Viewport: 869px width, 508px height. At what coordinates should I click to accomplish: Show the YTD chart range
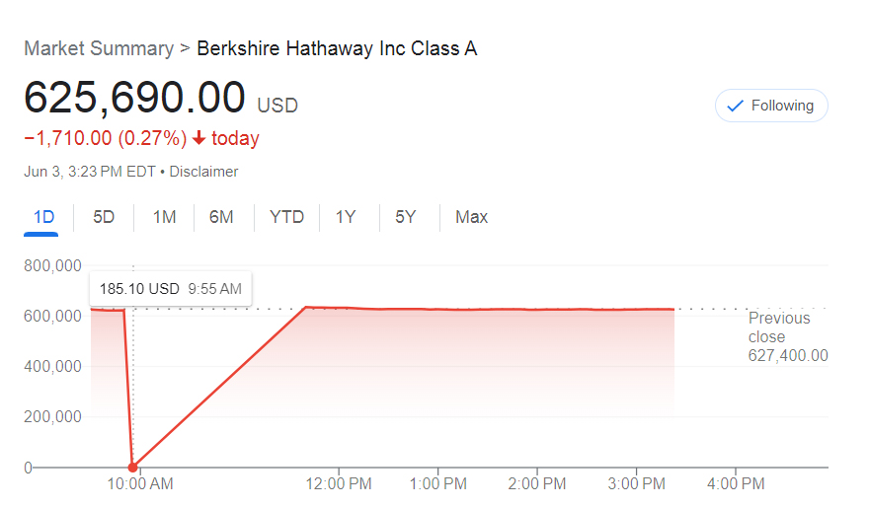click(286, 217)
